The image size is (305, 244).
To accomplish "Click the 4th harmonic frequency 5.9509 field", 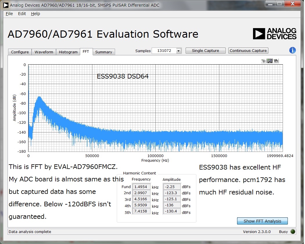I will point(141,205).
